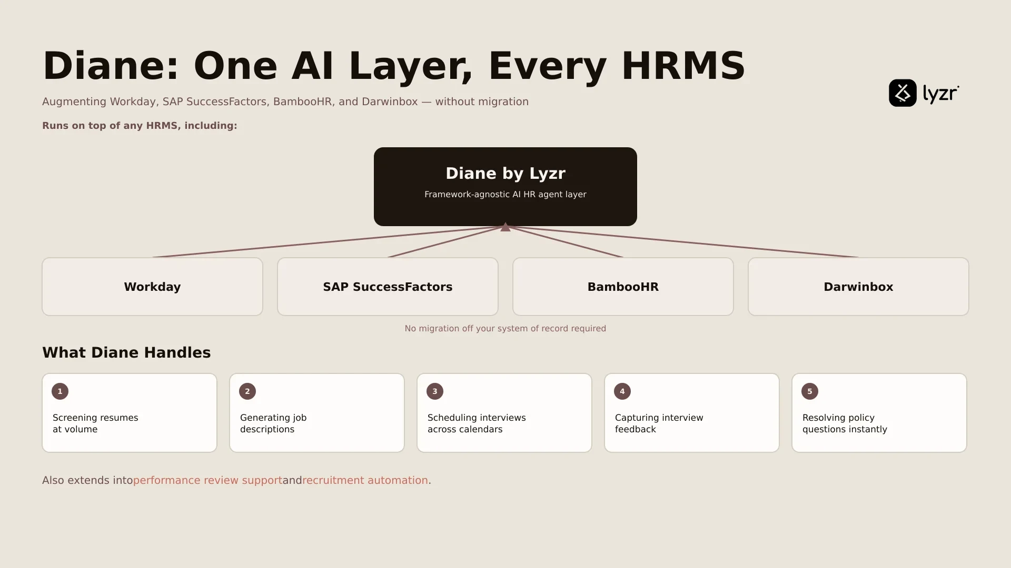
Task: Click the number 5 badge
Action: [810, 391]
